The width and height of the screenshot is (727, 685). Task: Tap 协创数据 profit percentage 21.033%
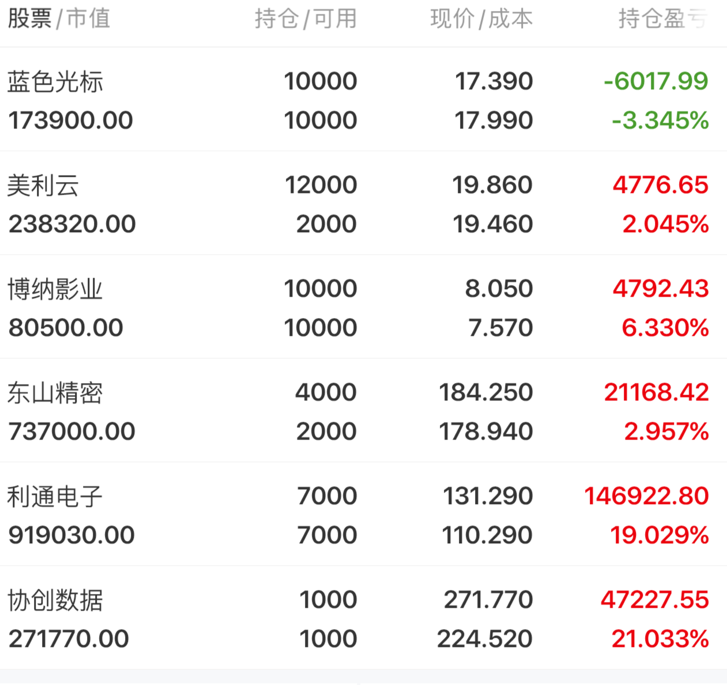point(660,639)
